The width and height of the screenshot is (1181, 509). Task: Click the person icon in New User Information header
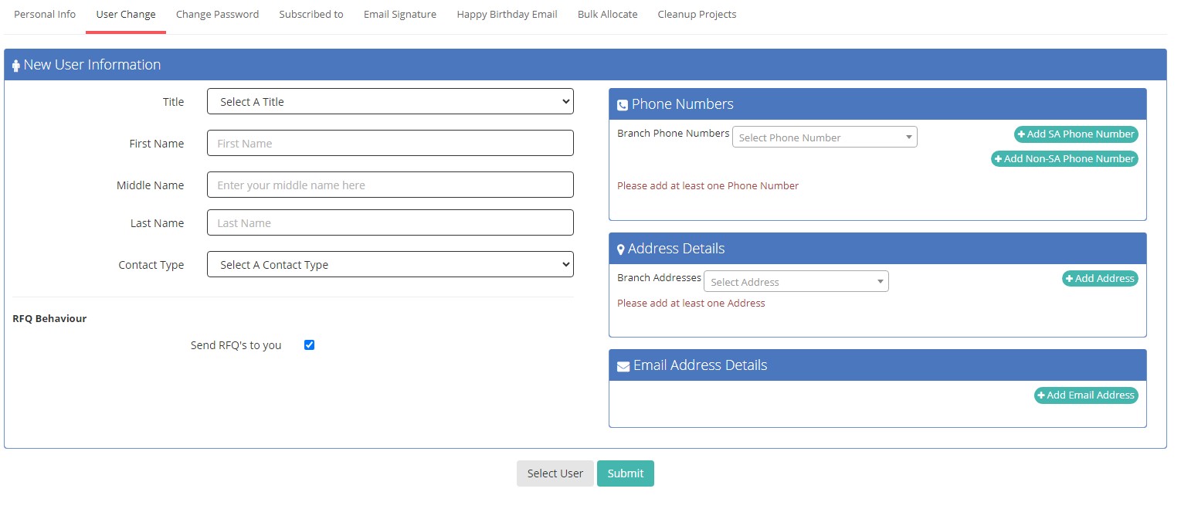[16, 66]
